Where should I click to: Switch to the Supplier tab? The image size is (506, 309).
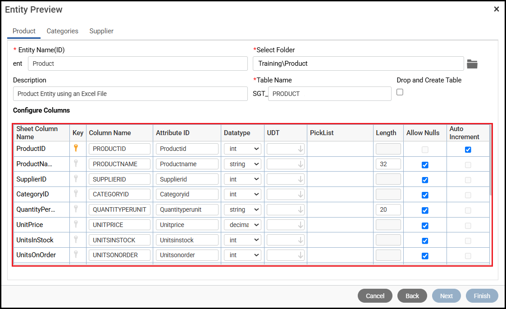[101, 31]
